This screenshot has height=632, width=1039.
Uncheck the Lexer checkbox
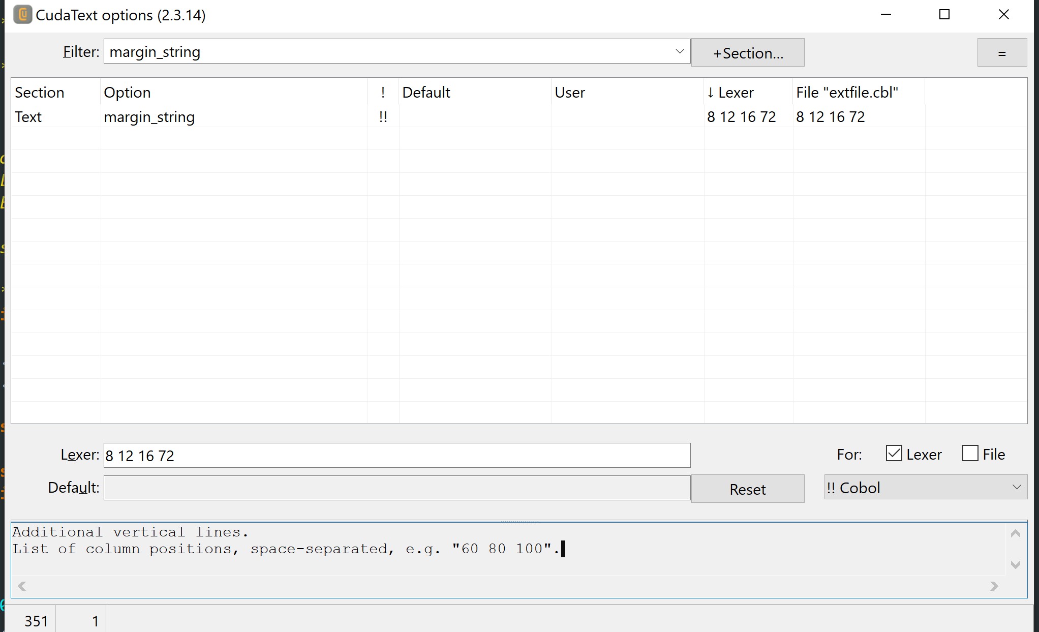pos(894,454)
